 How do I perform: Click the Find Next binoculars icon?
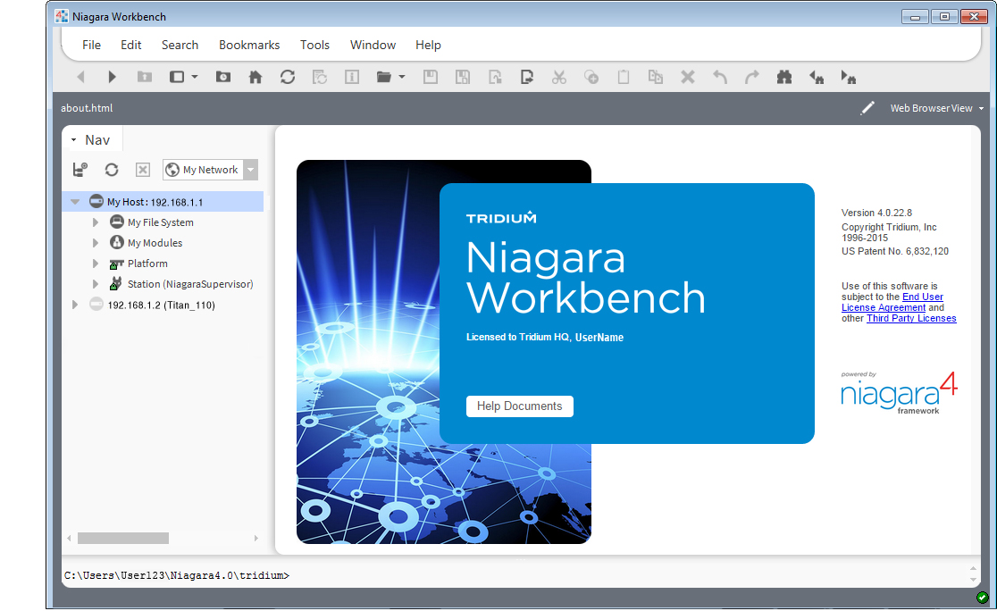click(x=848, y=77)
